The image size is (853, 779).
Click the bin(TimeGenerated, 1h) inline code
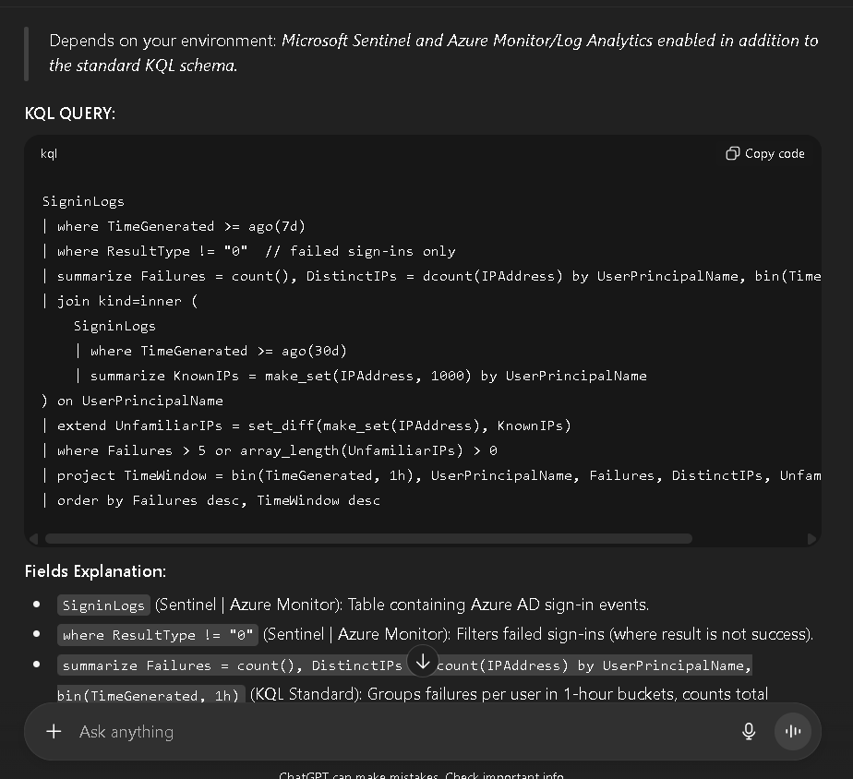pyautogui.click(x=151, y=695)
